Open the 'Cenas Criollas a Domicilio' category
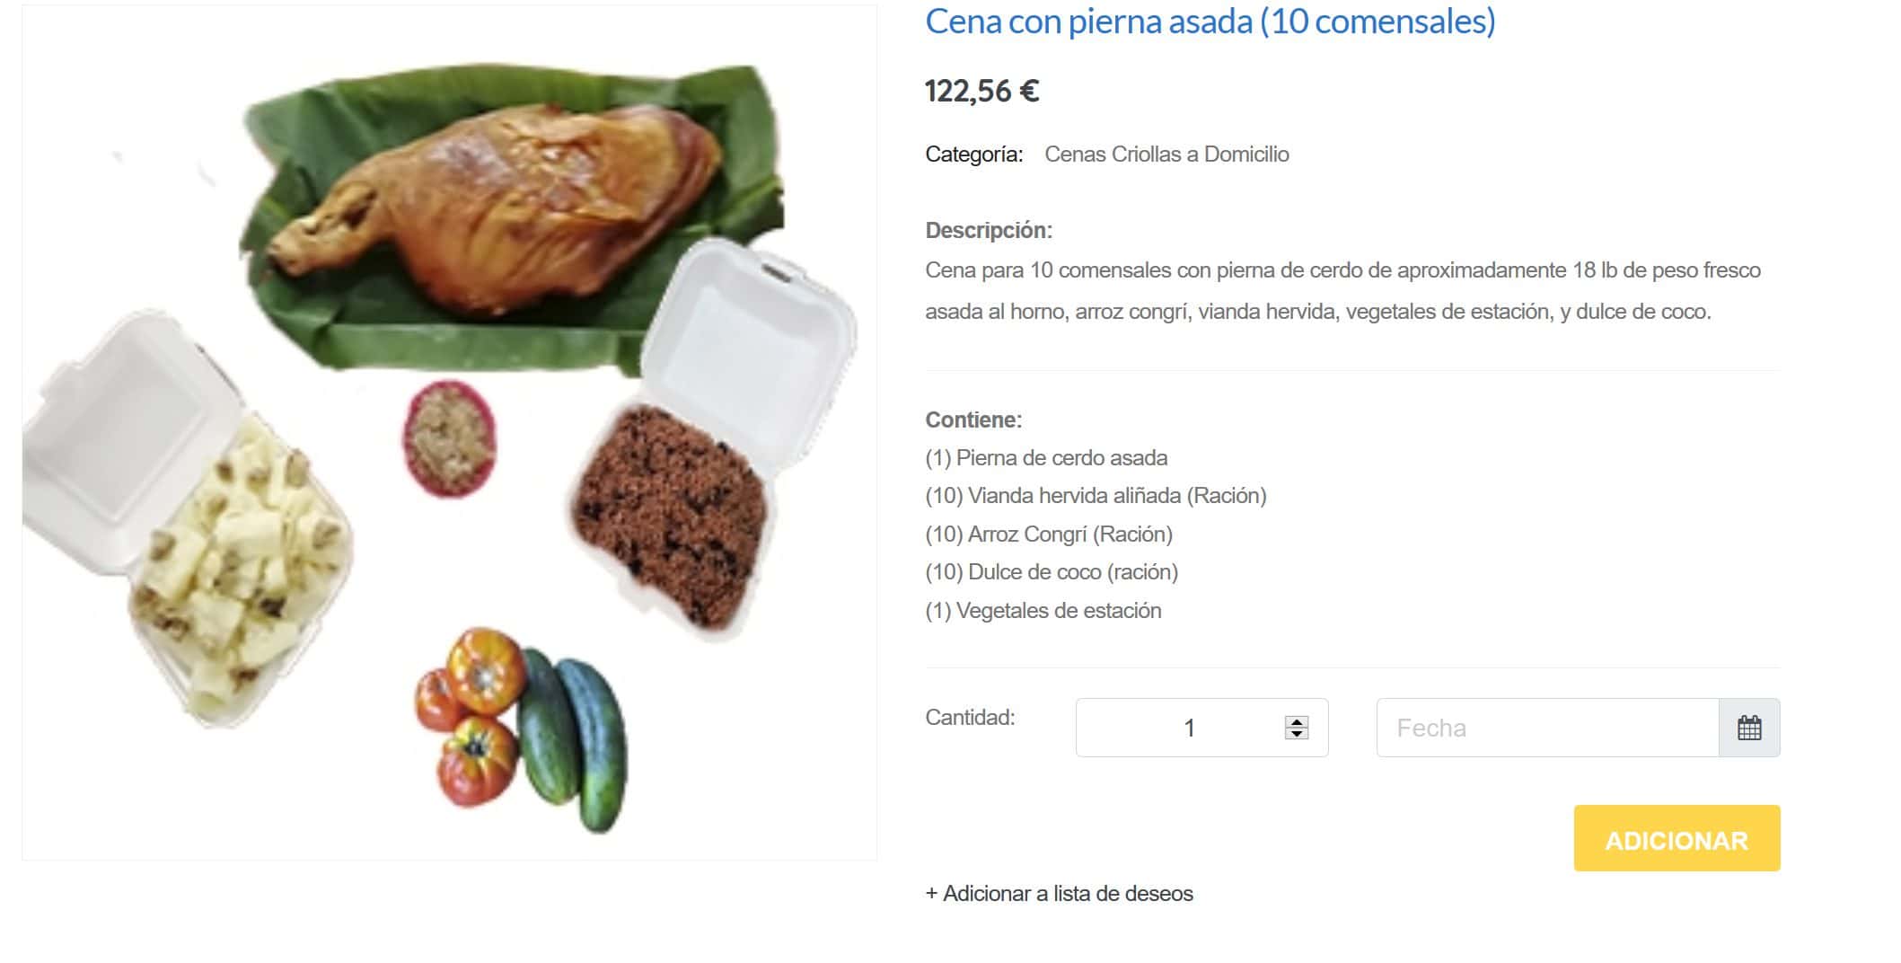Screen dimensions: 1901x963 (x=1166, y=155)
